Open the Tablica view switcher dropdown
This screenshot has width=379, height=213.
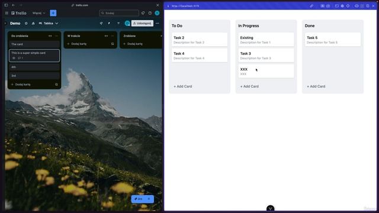click(49, 24)
